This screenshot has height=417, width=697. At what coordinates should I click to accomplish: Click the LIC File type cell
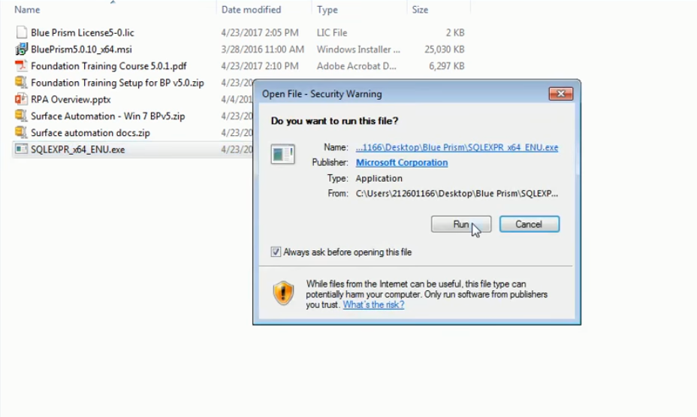[332, 32]
